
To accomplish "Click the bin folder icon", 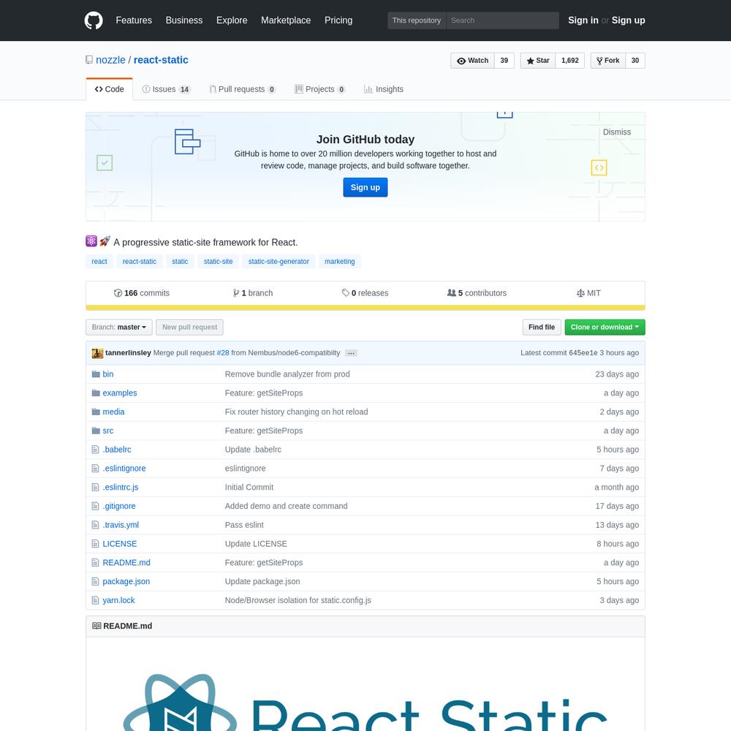I will pos(96,374).
